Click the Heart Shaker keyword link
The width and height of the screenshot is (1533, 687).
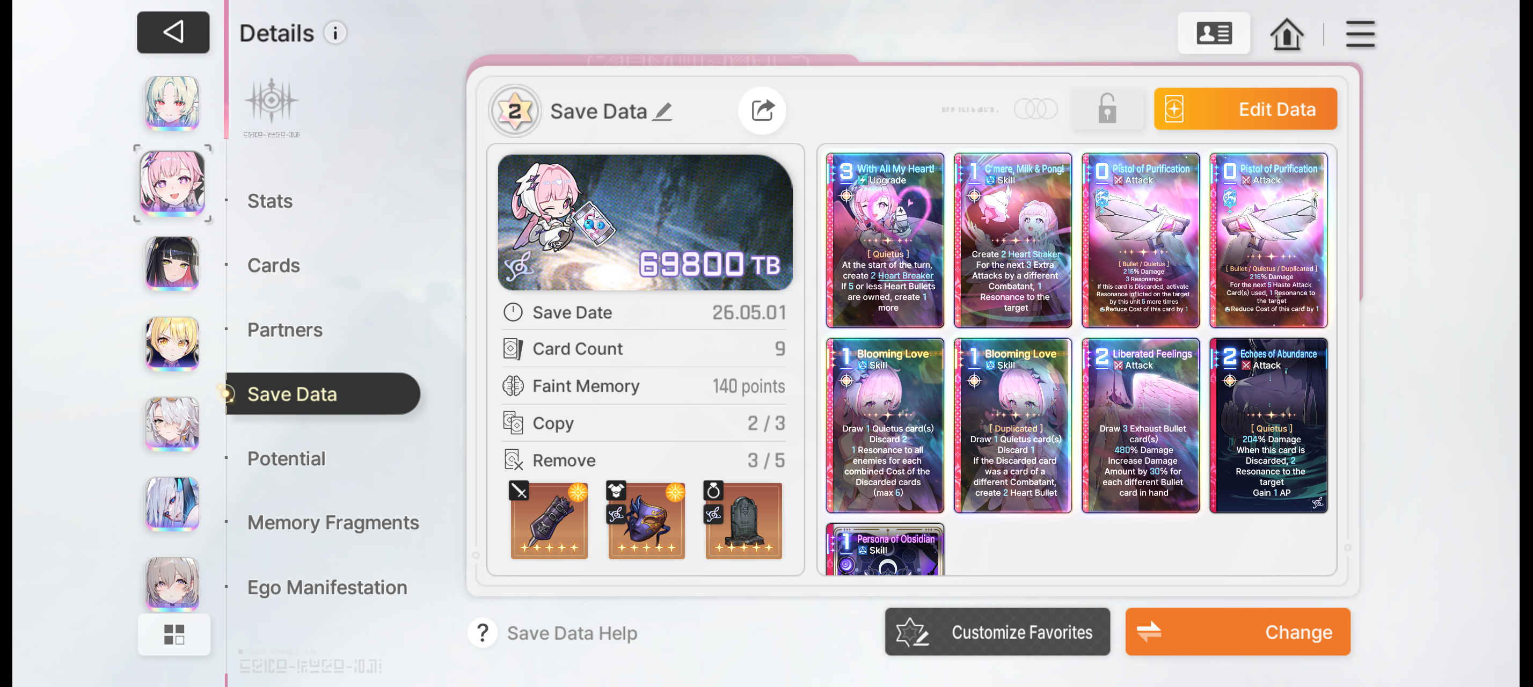click(1034, 254)
